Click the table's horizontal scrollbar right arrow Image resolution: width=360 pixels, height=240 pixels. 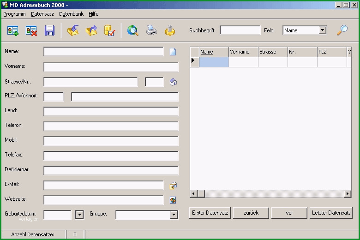348,193
